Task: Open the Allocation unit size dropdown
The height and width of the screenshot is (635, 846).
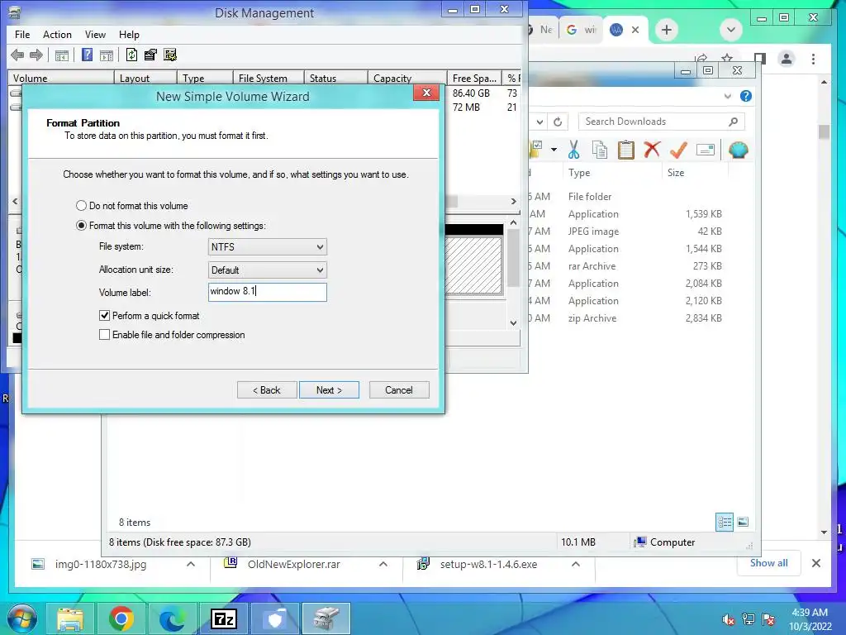Action: click(268, 270)
